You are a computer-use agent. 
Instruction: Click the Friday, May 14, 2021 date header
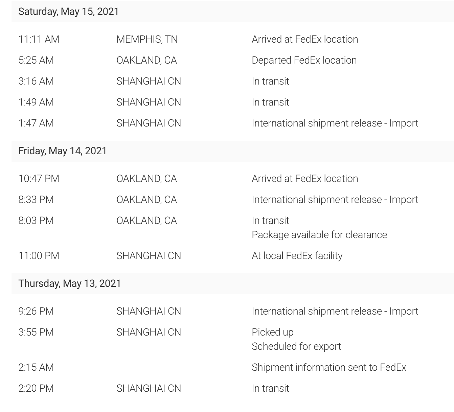coord(63,151)
